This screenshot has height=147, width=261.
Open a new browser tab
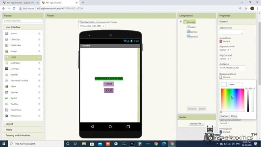point(83,3)
